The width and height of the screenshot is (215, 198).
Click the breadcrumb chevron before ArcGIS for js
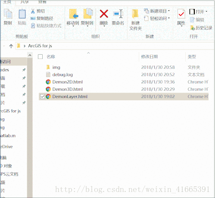(x=25, y=46)
